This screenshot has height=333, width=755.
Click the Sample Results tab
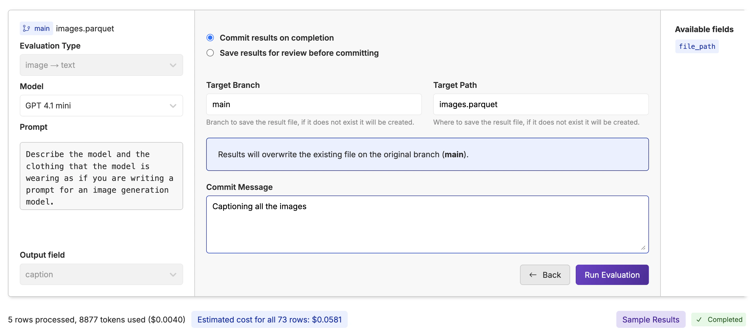(x=650, y=320)
